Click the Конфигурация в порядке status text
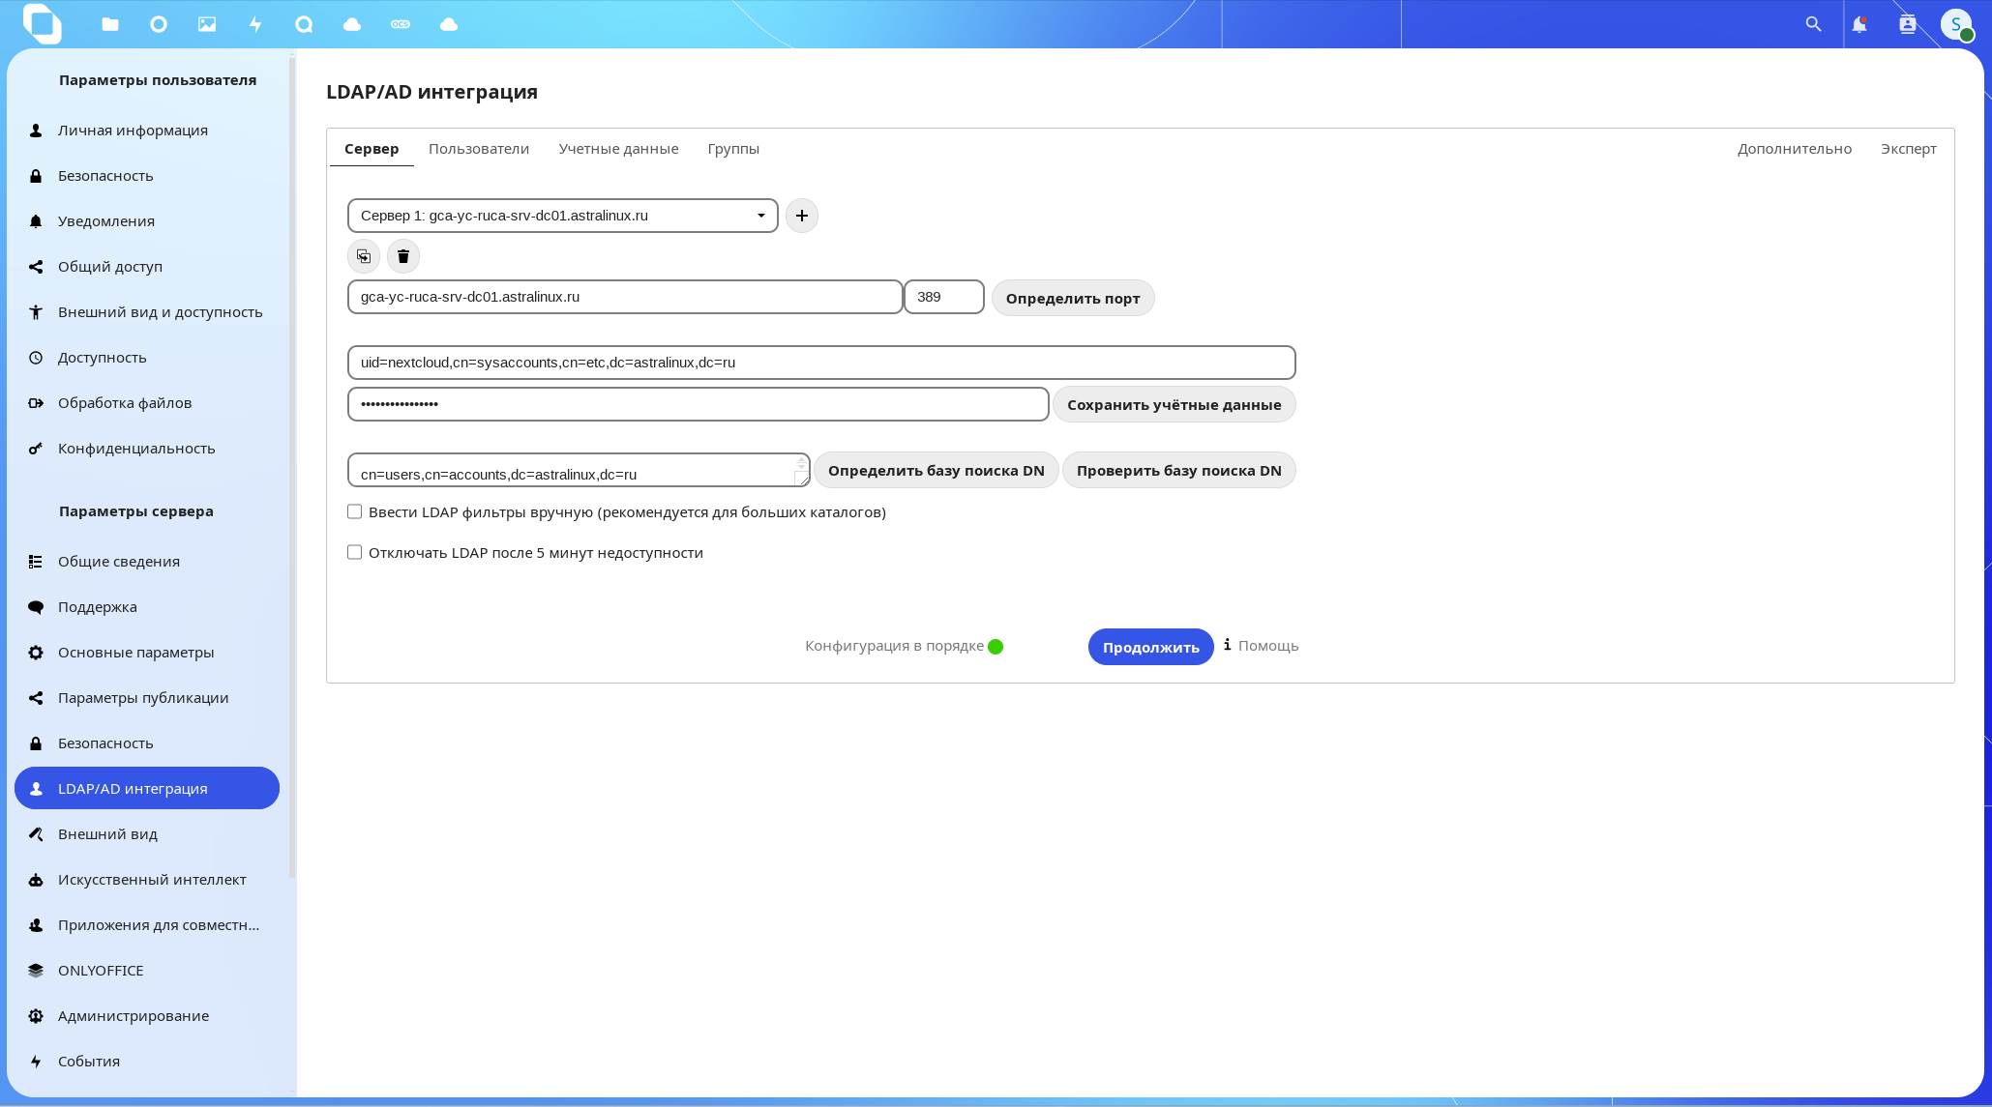Screen dimensions: 1992x1107 click(894, 646)
